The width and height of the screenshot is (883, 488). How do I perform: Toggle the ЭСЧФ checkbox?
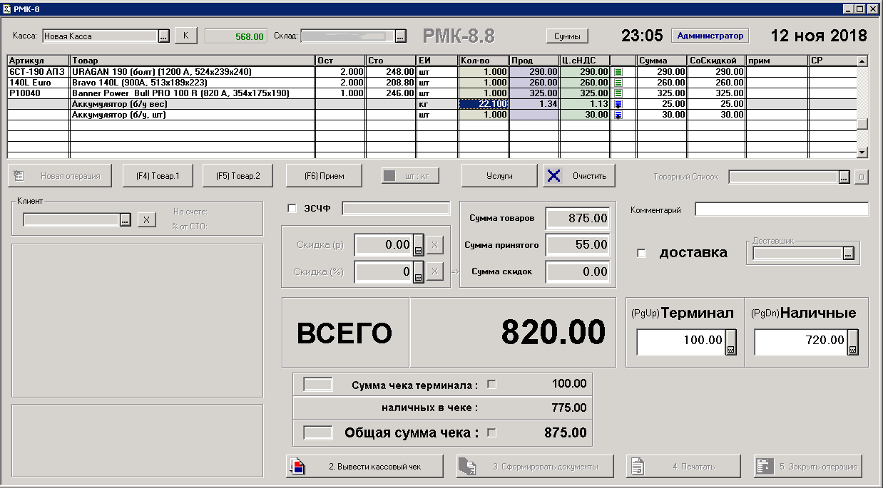(x=291, y=209)
